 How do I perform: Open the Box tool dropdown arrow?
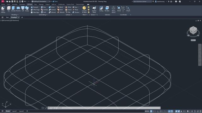click(9, 12)
